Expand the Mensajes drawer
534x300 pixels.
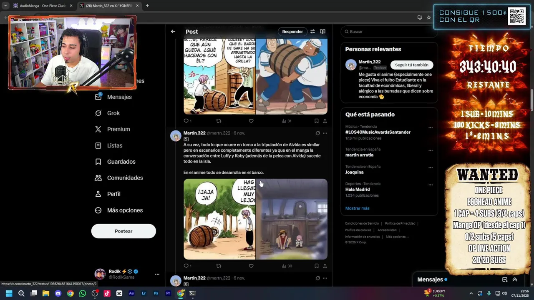[x=515, y=280]
